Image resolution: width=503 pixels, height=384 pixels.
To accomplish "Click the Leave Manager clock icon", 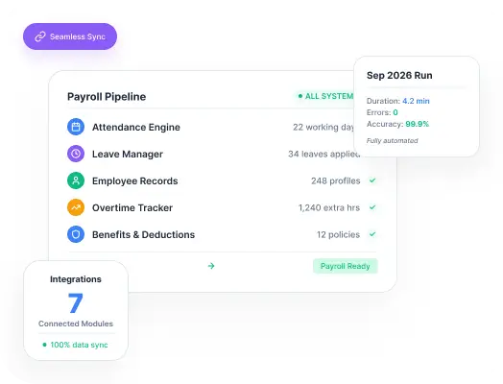I will (76, 154).
